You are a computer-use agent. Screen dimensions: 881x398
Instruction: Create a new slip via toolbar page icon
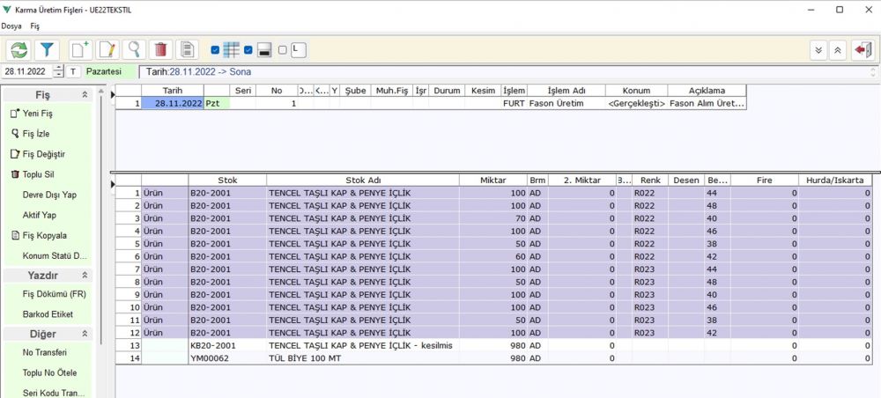80,50
